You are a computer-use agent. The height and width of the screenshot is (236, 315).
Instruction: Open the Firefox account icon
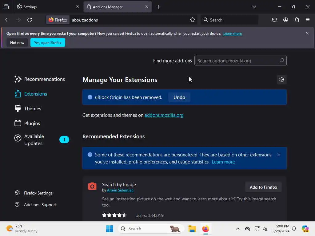tap(285, 20)
